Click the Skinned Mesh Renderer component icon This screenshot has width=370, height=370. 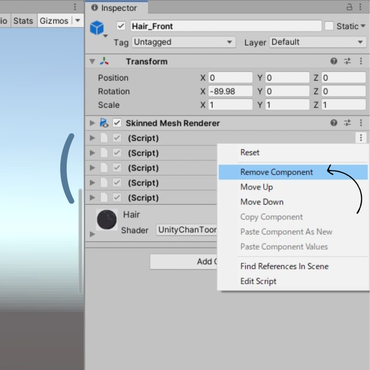(104, 123)
